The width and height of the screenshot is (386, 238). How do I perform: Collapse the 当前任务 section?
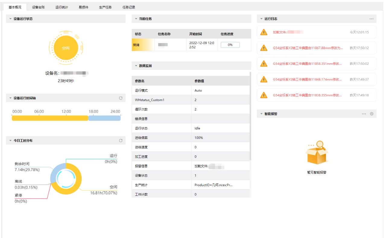coord(136,19)
